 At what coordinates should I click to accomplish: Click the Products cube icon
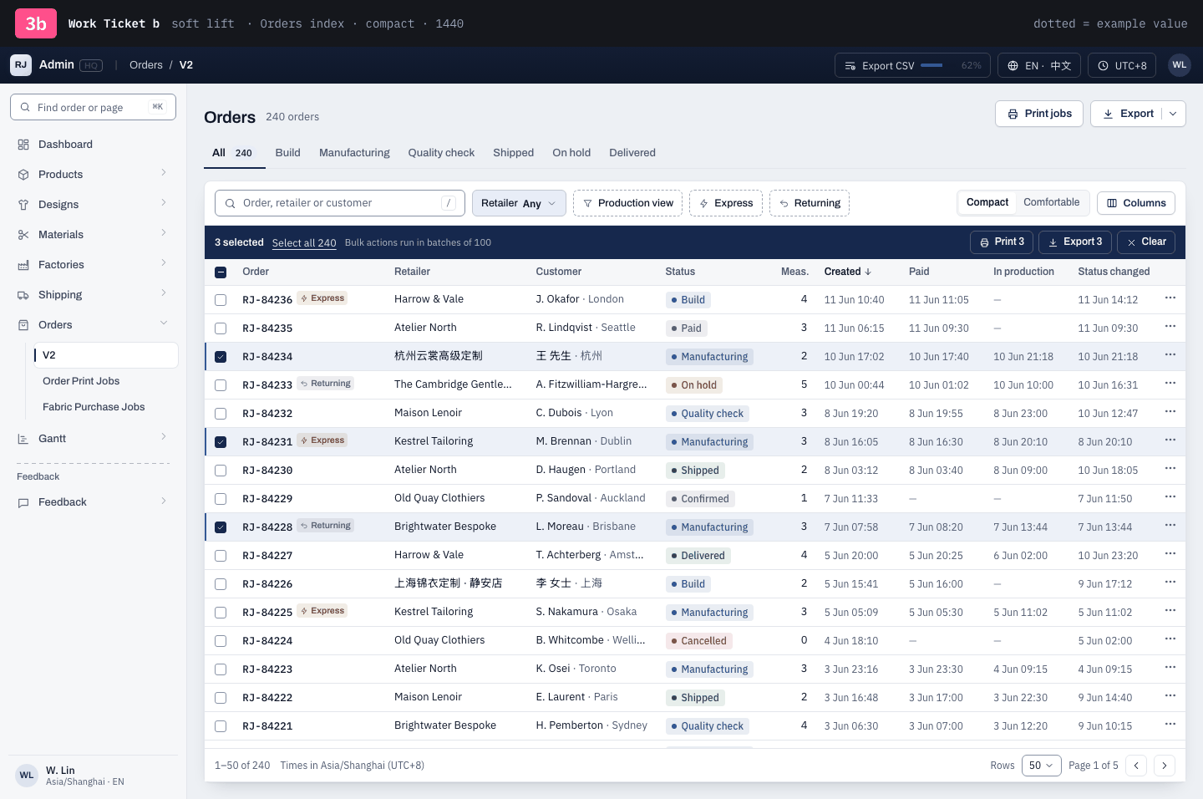(x=23, y=175)
